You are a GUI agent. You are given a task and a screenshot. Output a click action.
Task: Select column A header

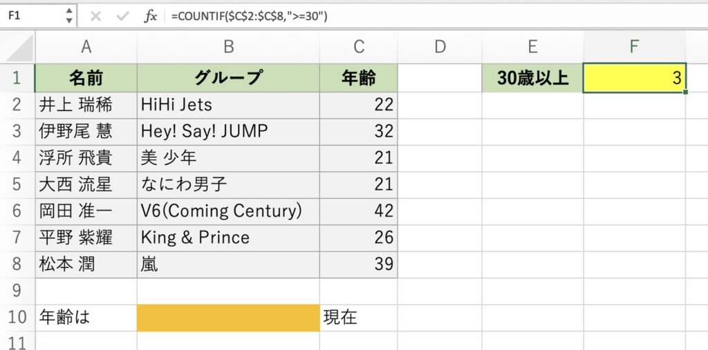point(86,47)
